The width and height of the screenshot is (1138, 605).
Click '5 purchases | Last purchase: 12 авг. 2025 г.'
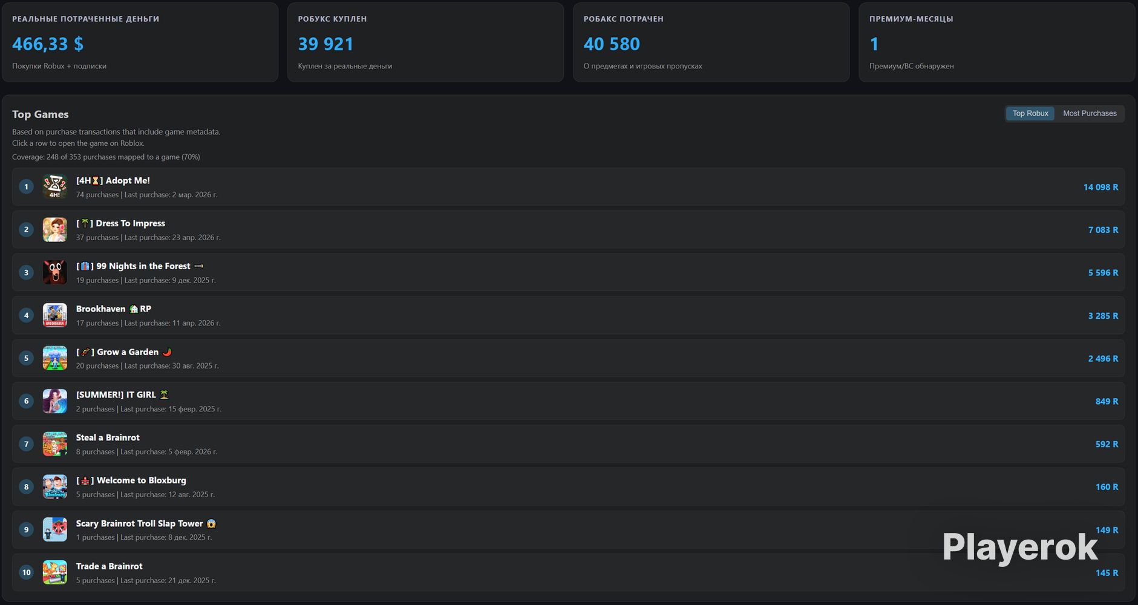pos(145,495)
